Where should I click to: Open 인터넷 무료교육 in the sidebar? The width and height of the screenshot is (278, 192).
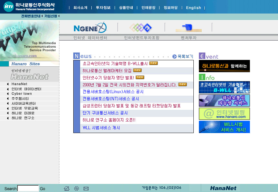(x=25, y=108)
